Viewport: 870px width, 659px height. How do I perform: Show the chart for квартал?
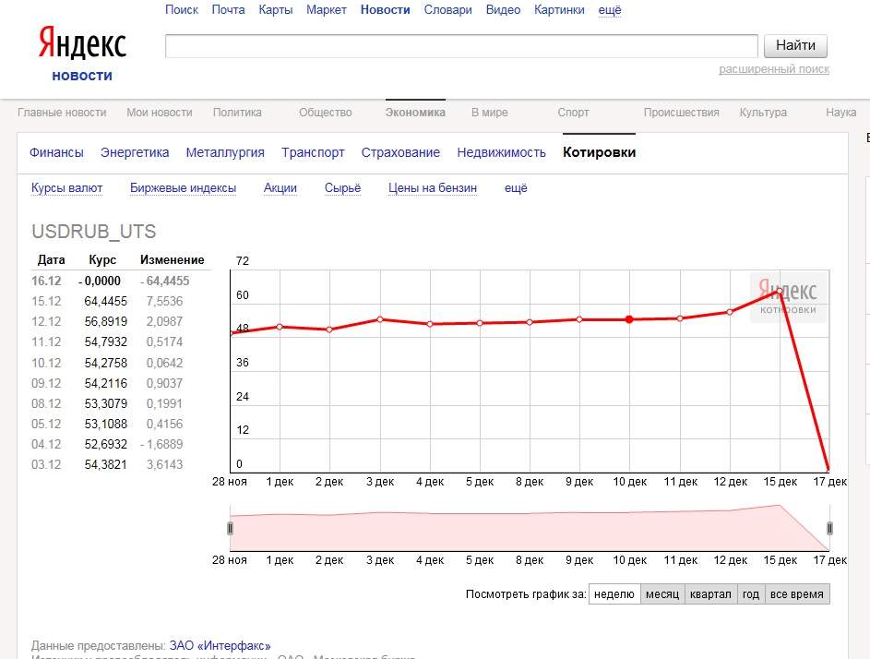pyautogui.click(x=711, y=594)
